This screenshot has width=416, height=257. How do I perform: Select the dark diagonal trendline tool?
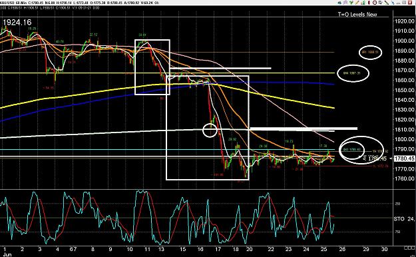tap(387, 3)
